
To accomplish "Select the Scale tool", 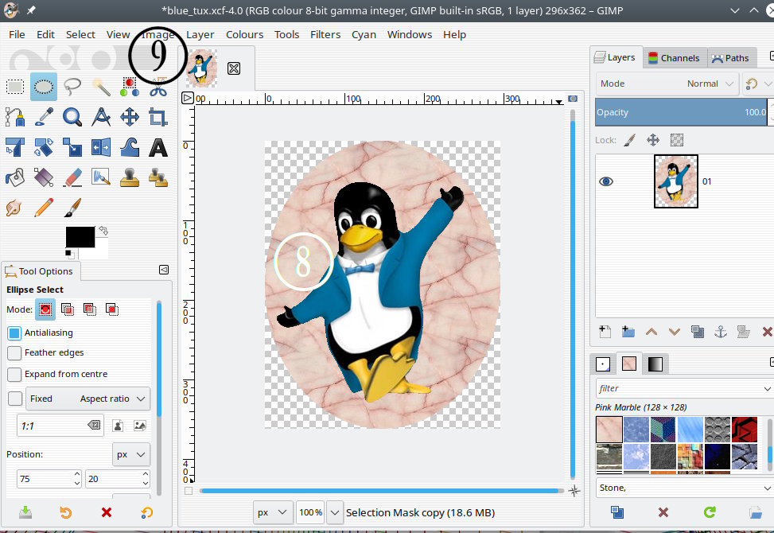I will (x=72, y=147).
